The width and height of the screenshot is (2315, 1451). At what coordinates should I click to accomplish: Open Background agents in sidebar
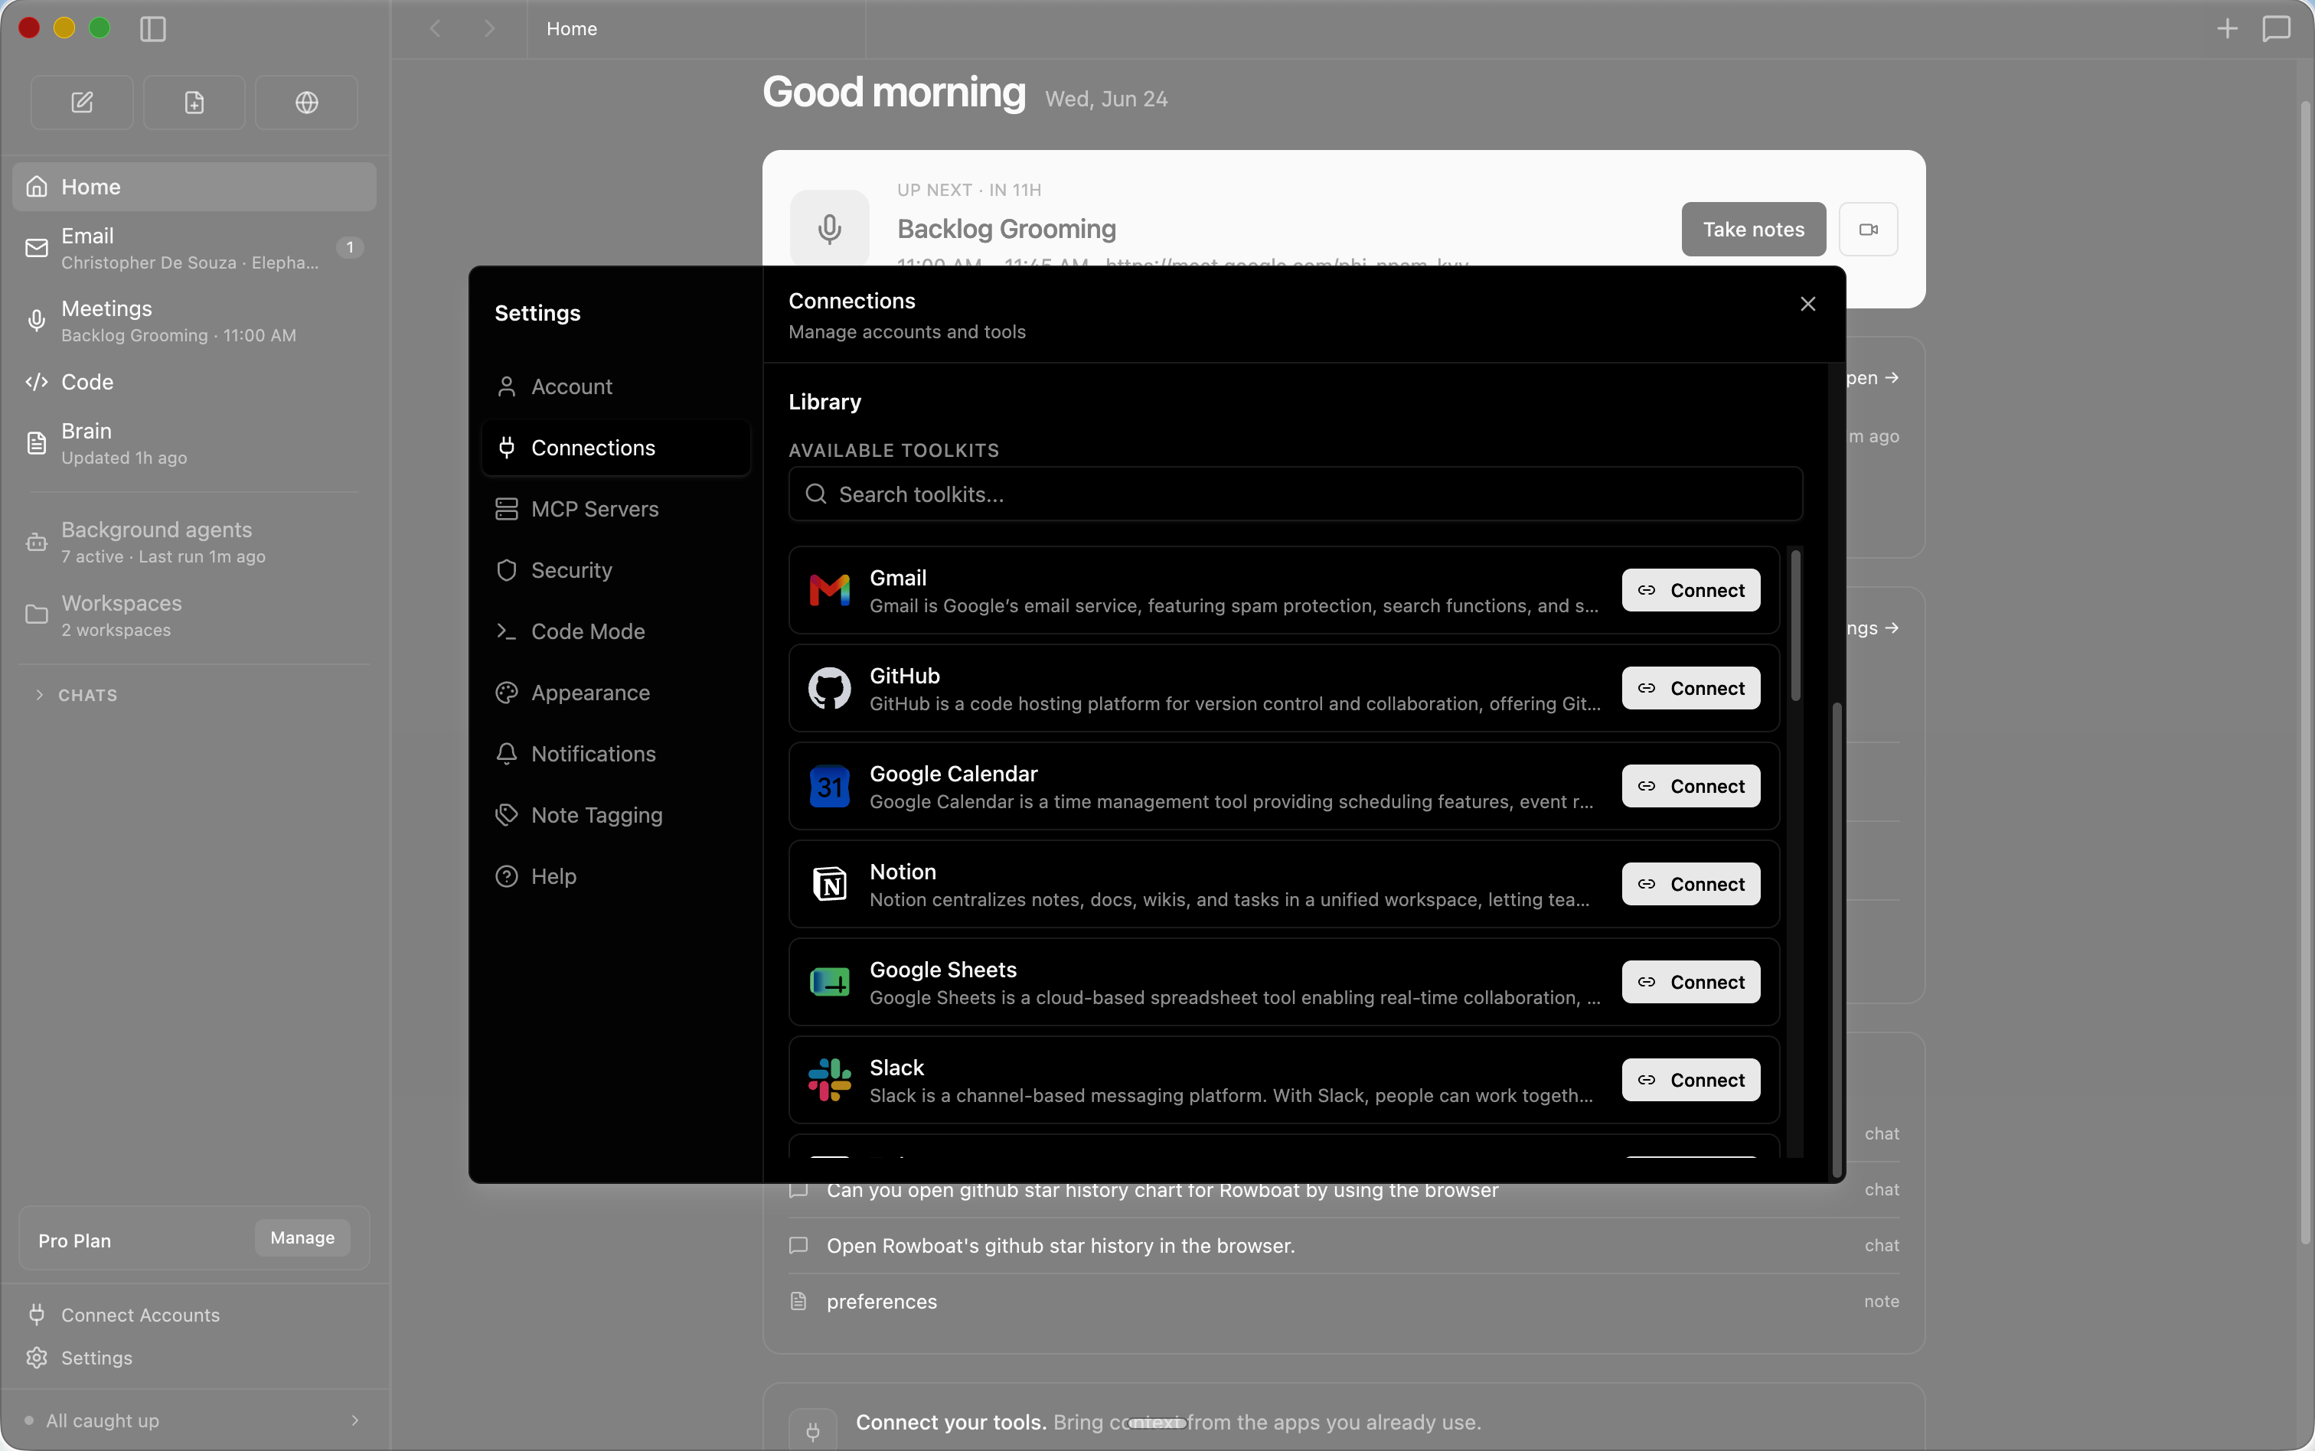click(195, 542)
